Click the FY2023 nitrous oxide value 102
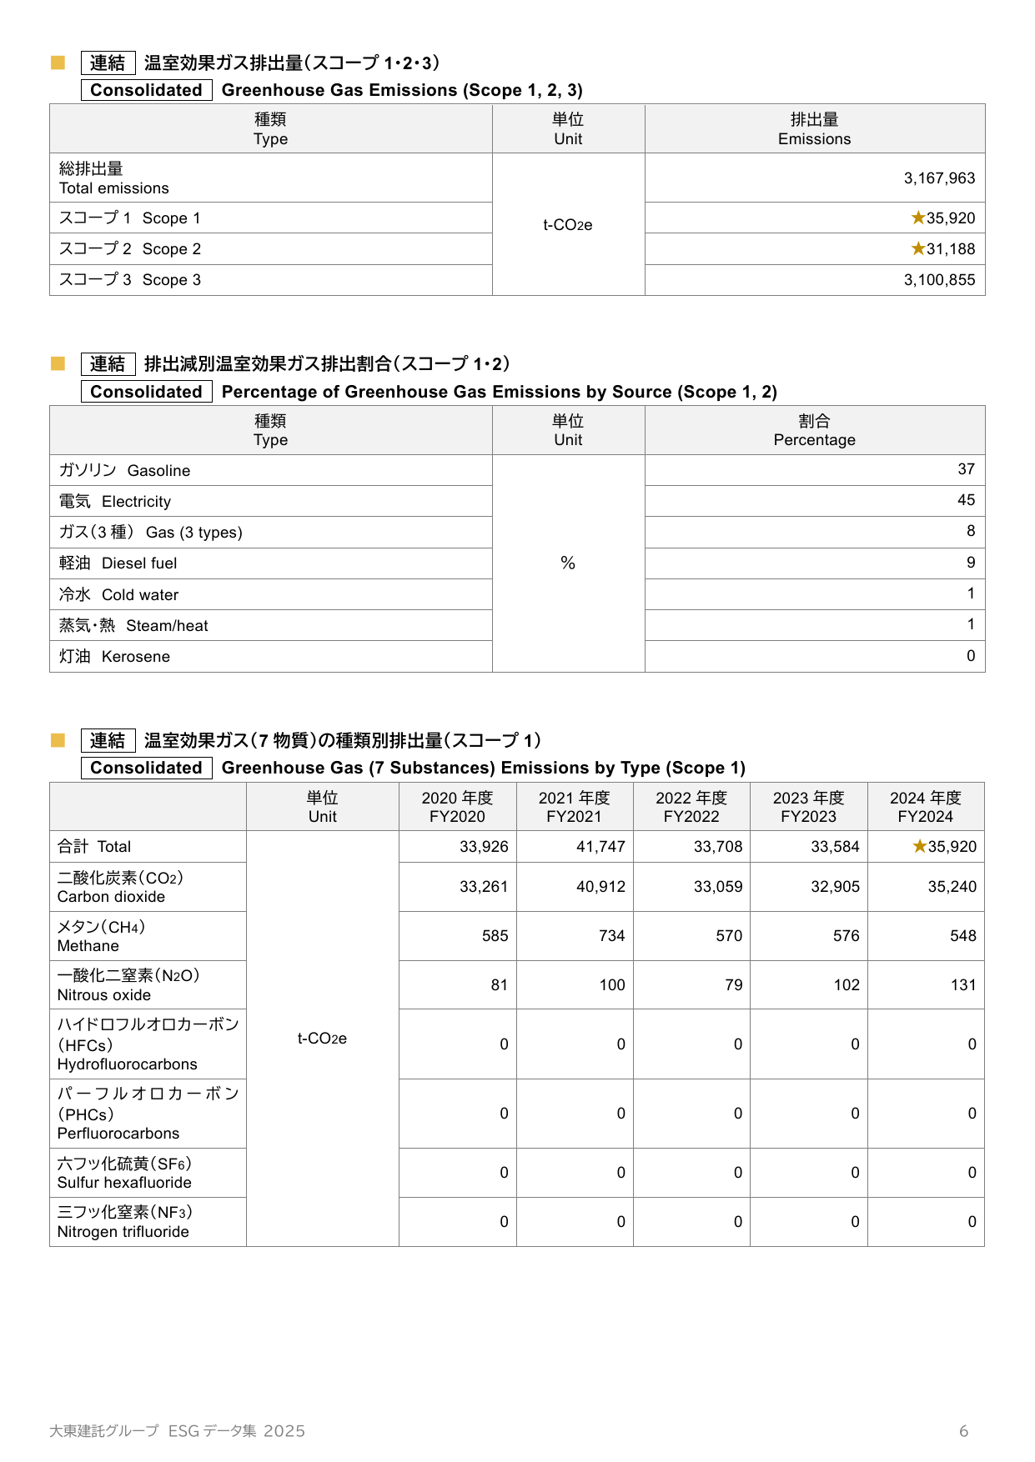This screenshot has height=1462, width=1035. [x=847, y=985]
